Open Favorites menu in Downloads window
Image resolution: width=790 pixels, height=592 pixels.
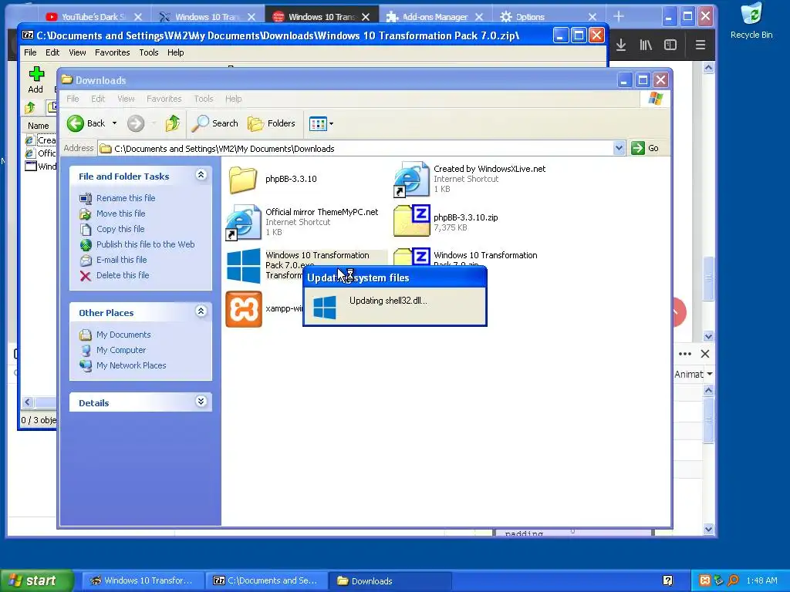pyautogui.click(x=164, y=99)
